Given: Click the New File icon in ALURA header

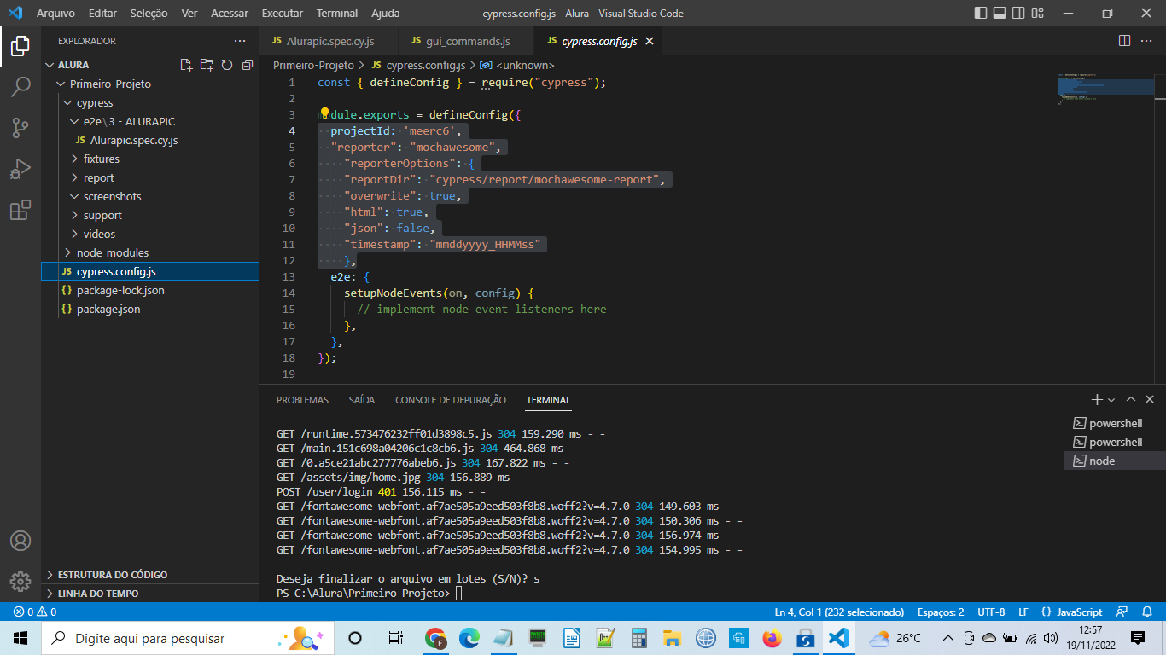Looking at the screenshot, I should (x=186, y=65).
